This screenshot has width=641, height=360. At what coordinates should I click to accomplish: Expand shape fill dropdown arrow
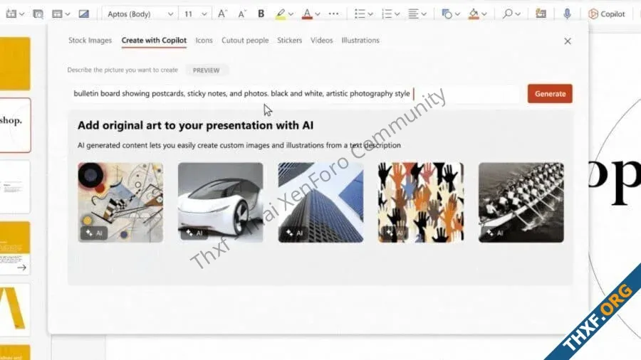[484, 14]
